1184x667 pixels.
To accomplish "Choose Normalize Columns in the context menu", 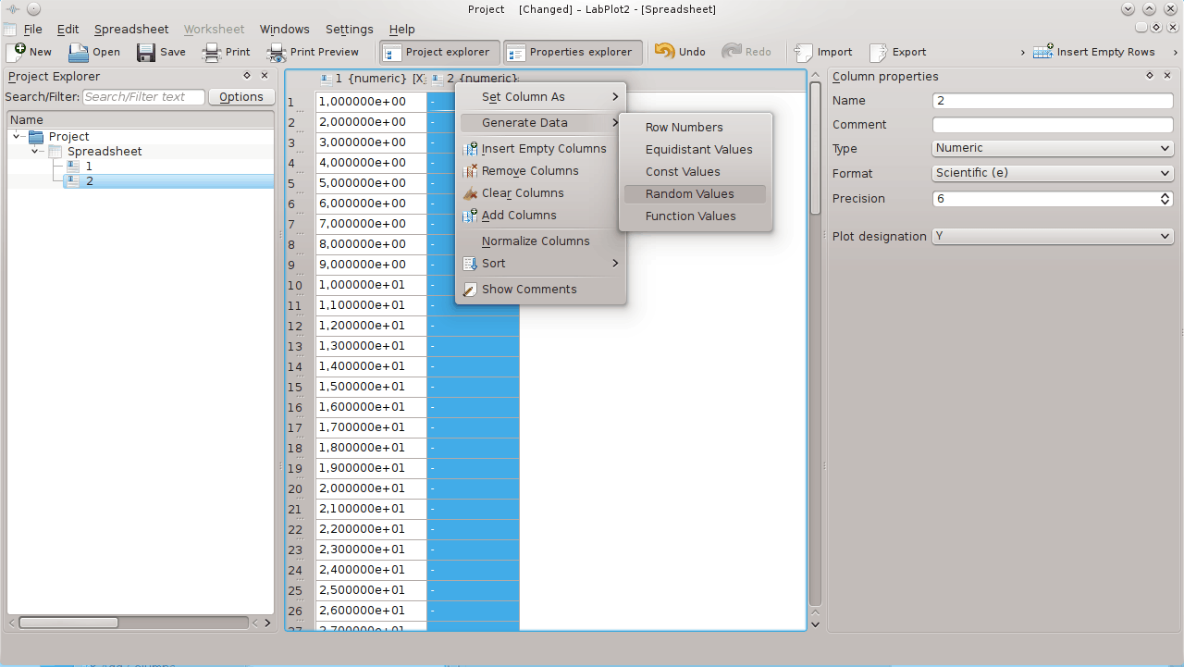I will (x=535, y=241).
